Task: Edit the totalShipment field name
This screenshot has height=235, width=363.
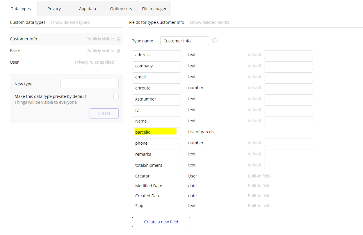Action: coord(156,165)
